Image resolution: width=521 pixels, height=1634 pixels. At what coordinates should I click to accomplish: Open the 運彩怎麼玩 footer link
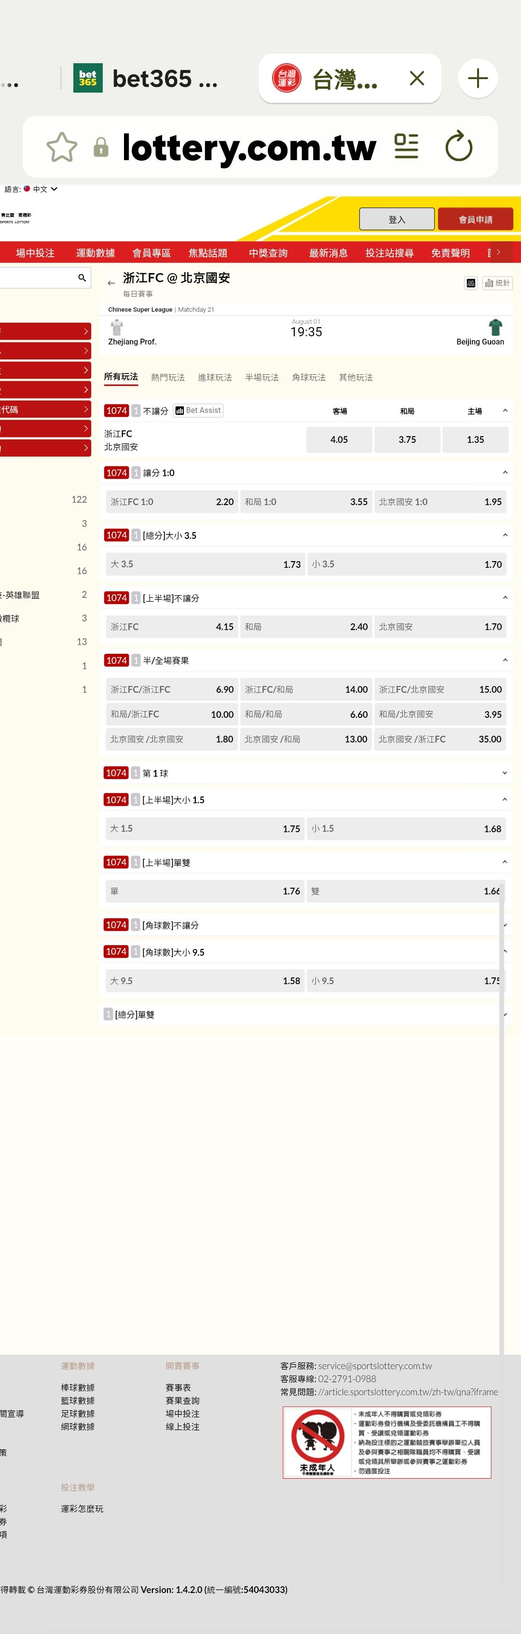pyautogui.click(x=82, y=1509)
